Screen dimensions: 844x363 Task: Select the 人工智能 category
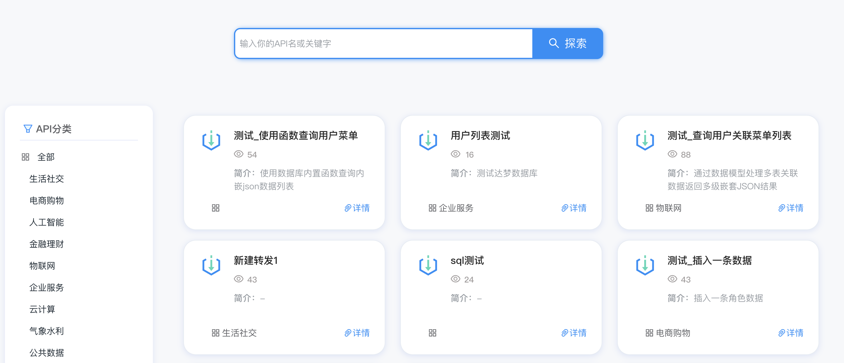click(47, 222)
